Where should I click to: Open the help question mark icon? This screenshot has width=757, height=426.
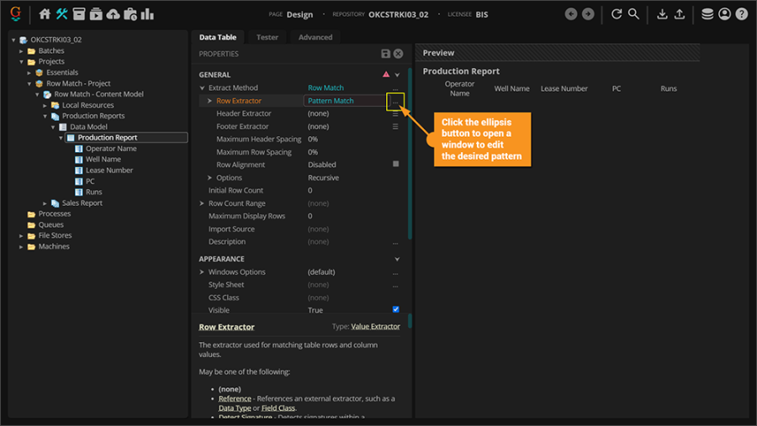[741, 14]
